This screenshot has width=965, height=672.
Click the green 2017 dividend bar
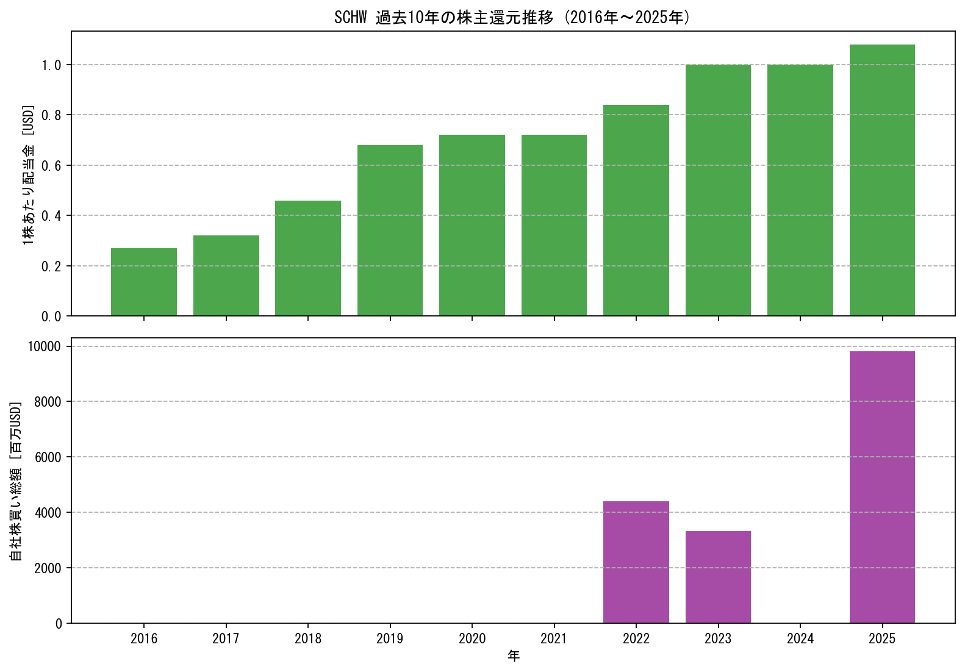pos(226,276)
